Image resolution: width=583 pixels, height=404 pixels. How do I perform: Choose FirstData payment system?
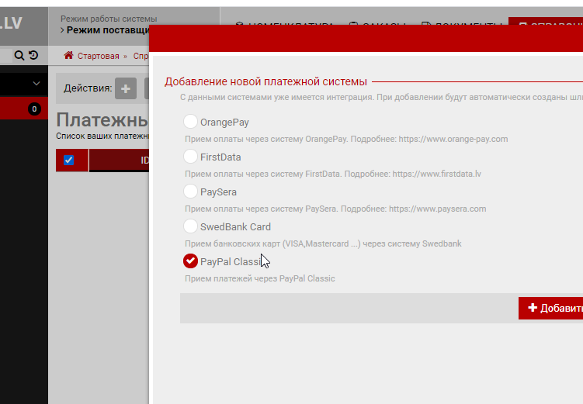[190, 157]
